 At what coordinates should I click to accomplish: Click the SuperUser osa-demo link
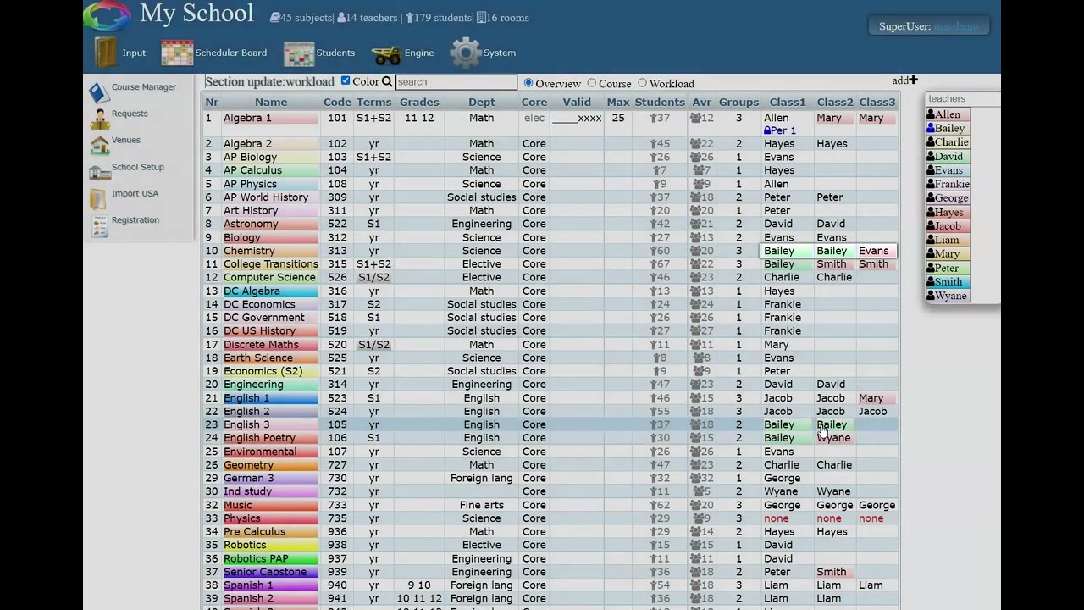(955, 26)
